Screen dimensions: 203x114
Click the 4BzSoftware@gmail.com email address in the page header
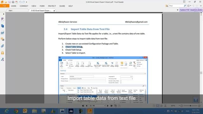click(x=136, y=22)
